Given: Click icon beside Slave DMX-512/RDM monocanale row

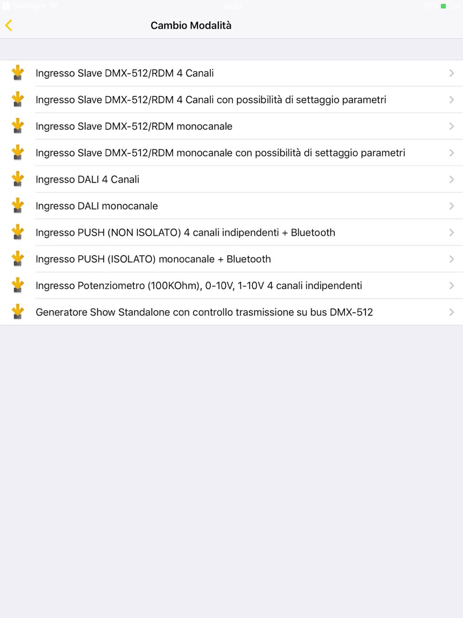Looking at the screenshot, I should (x=18, y=126).
